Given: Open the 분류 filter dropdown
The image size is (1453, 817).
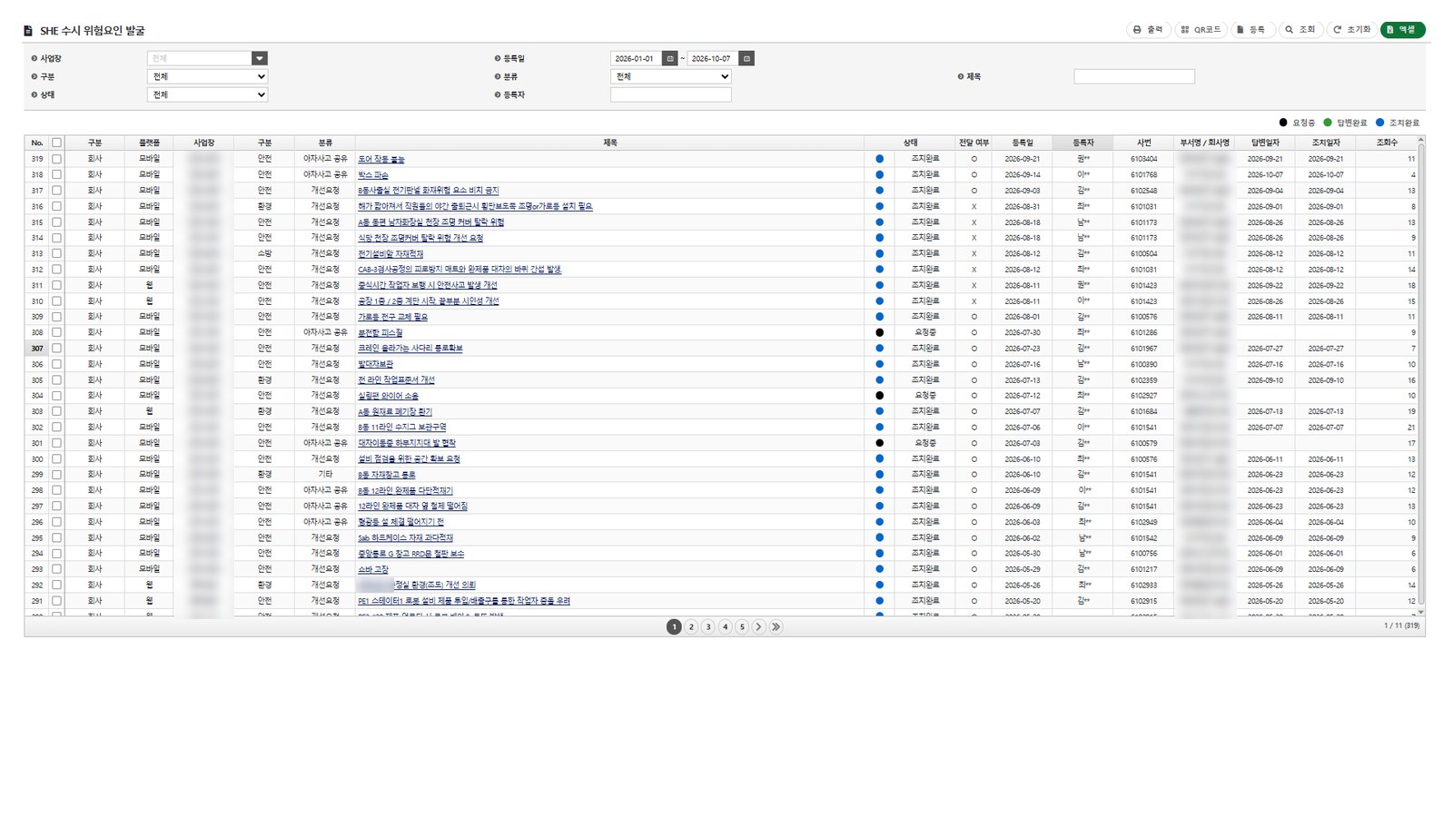Looking at the screenshot, I should [x=670, y=76].
